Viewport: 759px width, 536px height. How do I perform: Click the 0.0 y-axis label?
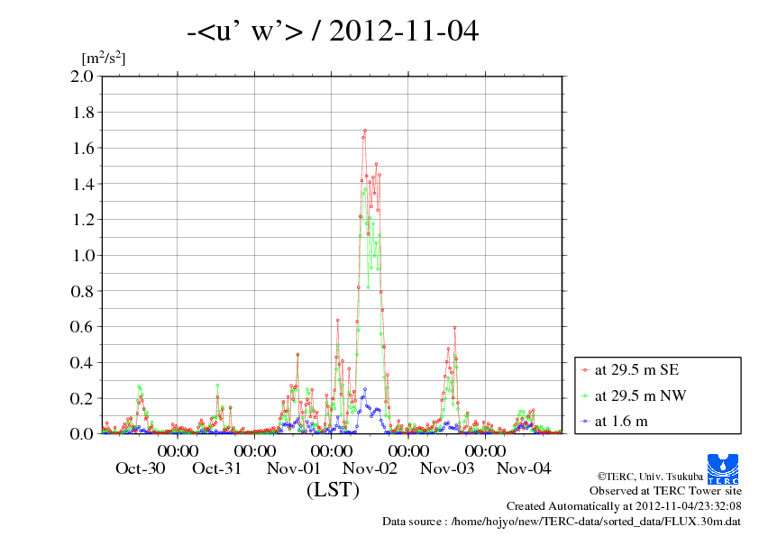point(82,434)
